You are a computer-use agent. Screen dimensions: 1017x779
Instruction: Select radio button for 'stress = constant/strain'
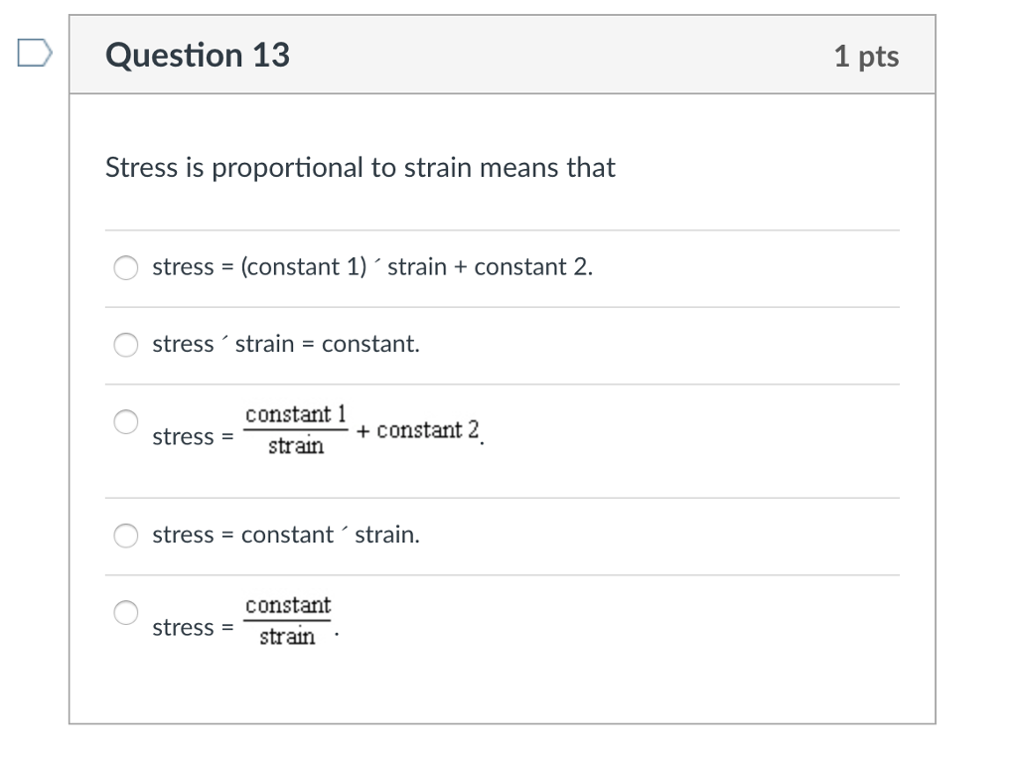pos(125,613)
